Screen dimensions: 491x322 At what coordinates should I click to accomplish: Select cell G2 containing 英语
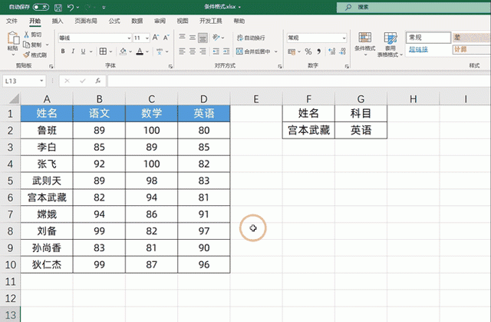361,130
